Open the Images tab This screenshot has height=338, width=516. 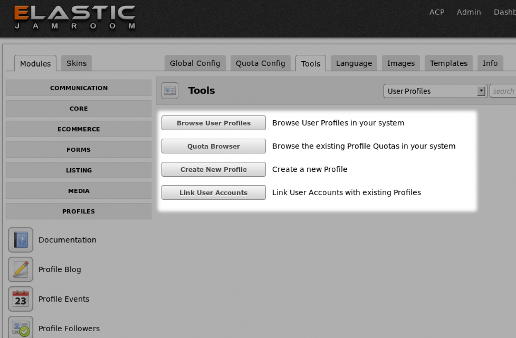[401, 63]
